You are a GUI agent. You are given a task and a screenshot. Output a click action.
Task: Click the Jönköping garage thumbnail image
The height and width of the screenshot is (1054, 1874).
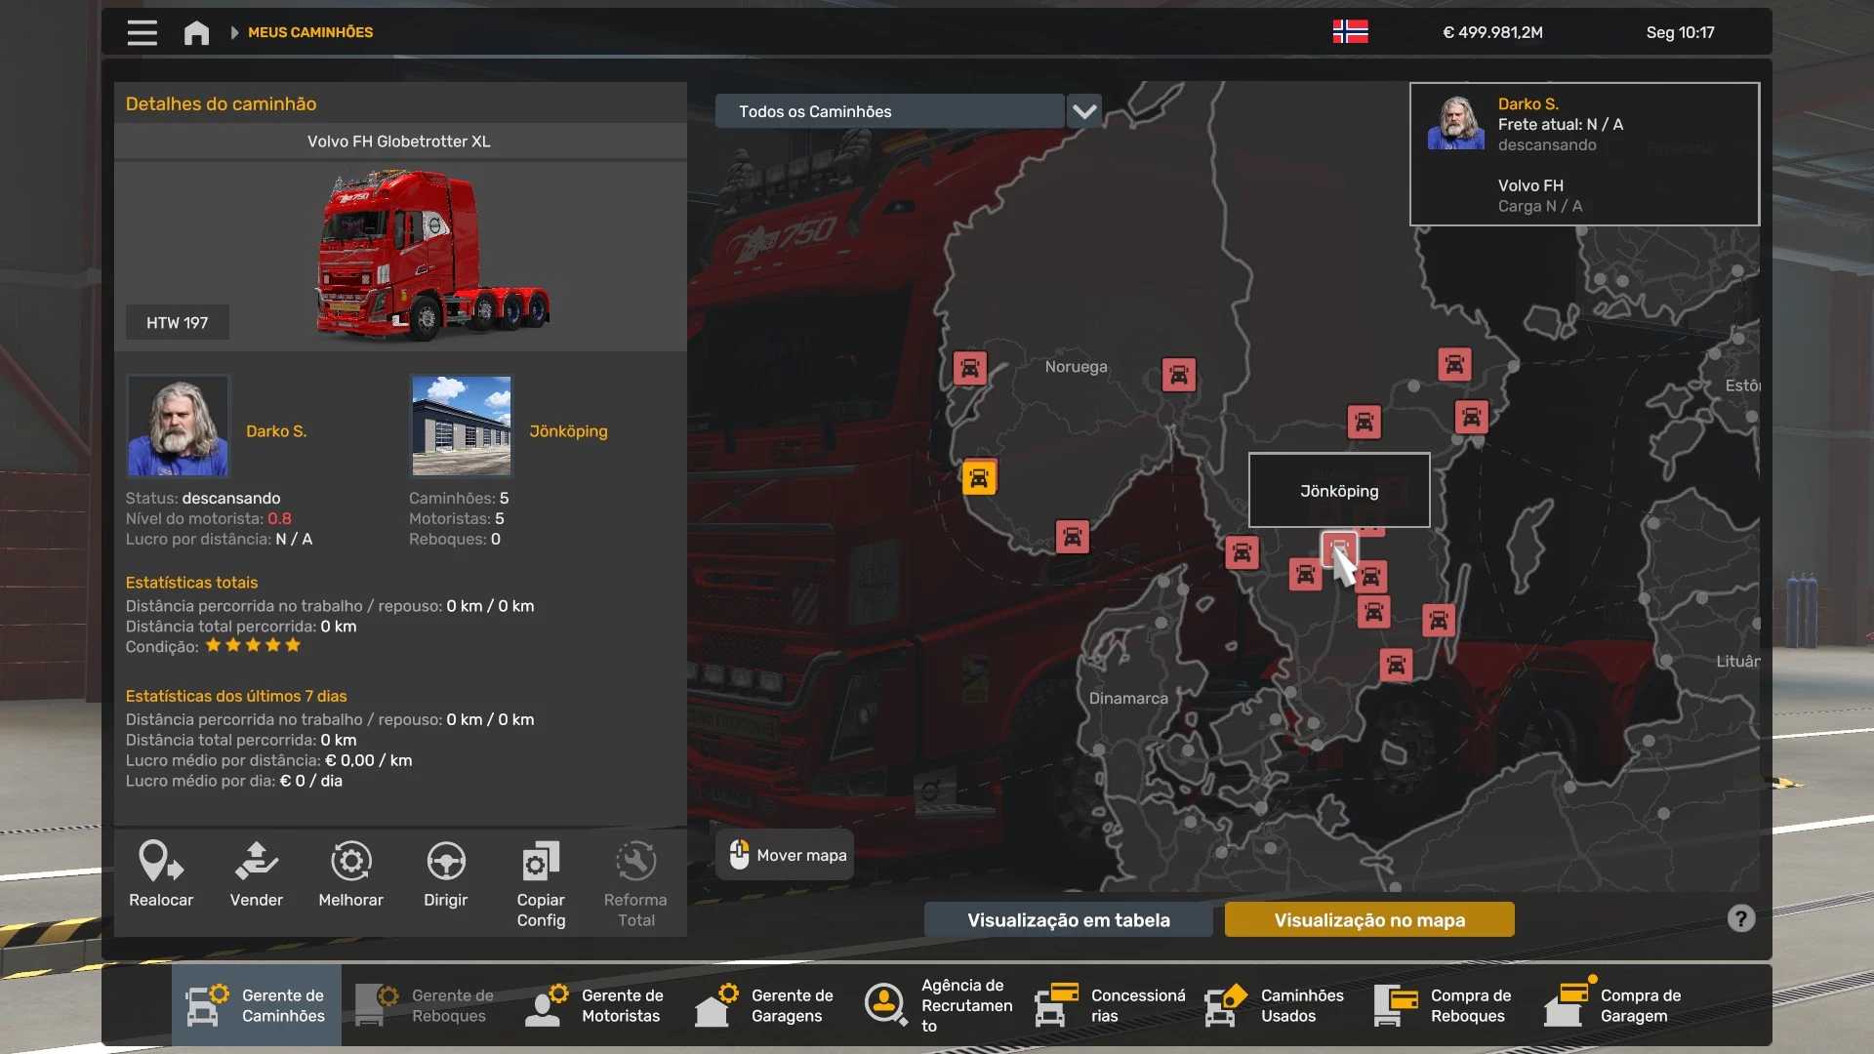(x=462, y=426)
